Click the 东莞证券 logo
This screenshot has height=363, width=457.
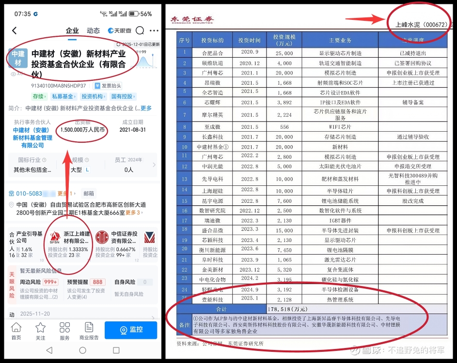(192, 19)
